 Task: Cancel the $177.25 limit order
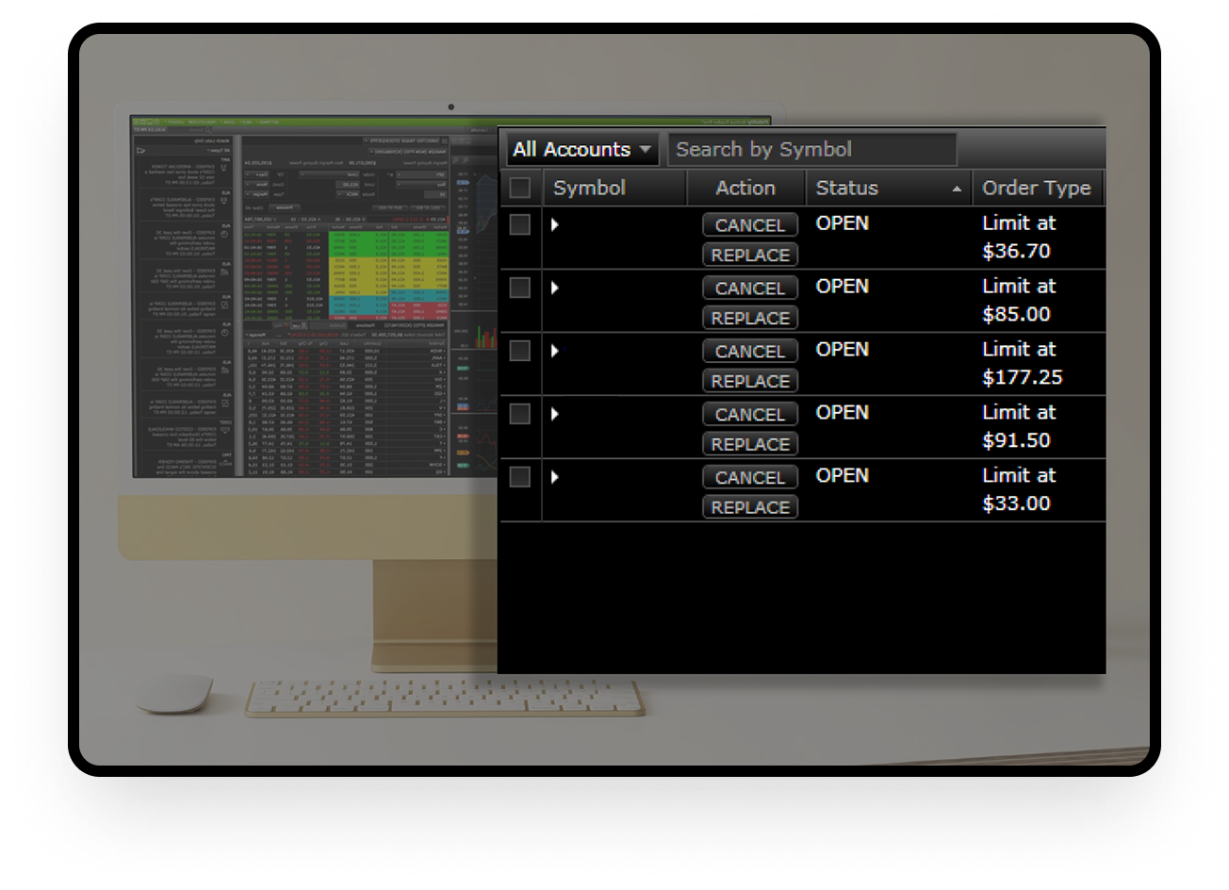tap(749, 352)
